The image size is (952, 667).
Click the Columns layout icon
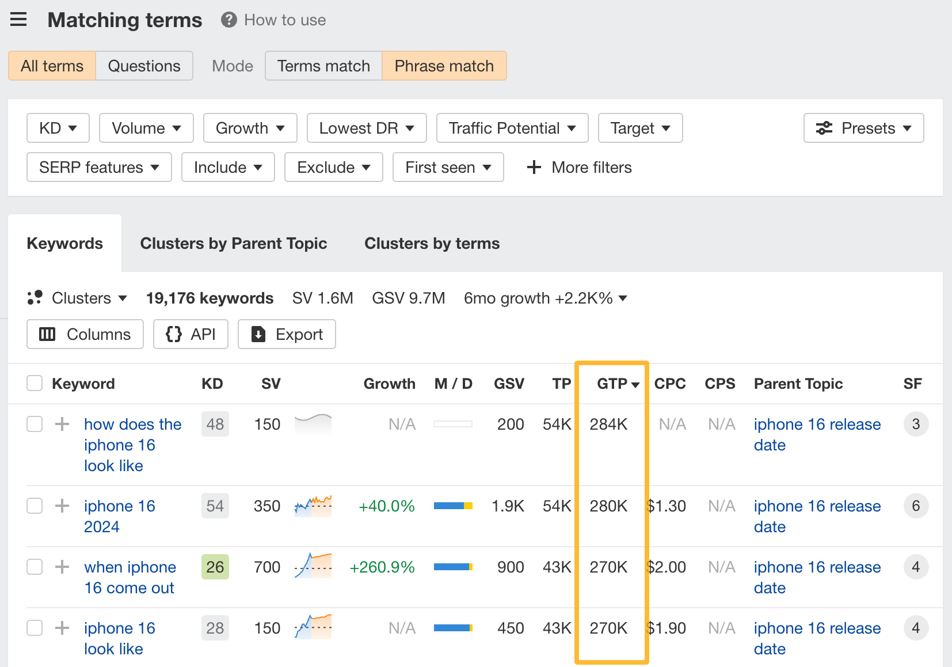click(x=47, y=334)
